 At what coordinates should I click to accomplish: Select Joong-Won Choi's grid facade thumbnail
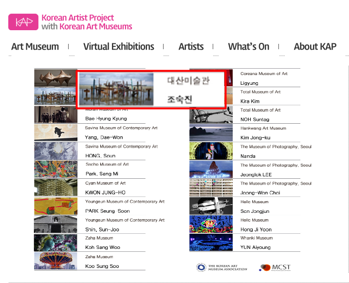pyautogui.click(x=211, y=188)
